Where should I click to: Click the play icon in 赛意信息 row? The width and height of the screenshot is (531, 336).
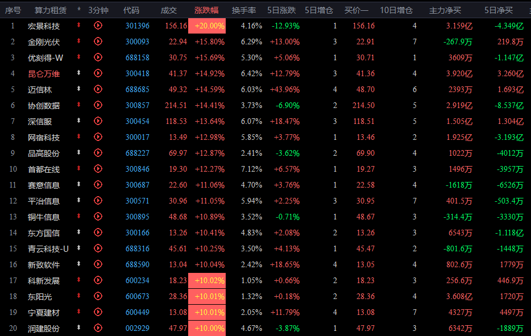tap(98, 185)
